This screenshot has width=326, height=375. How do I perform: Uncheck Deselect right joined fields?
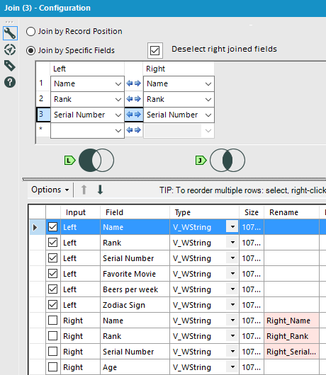tap(155, 50)
